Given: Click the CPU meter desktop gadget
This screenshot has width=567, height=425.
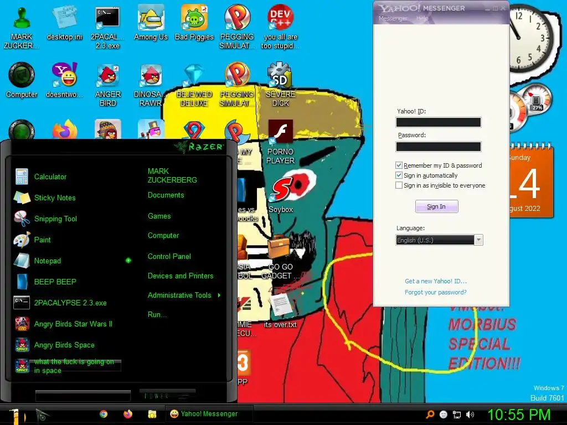Looking at the screenshot, I should tap(530, 107).
